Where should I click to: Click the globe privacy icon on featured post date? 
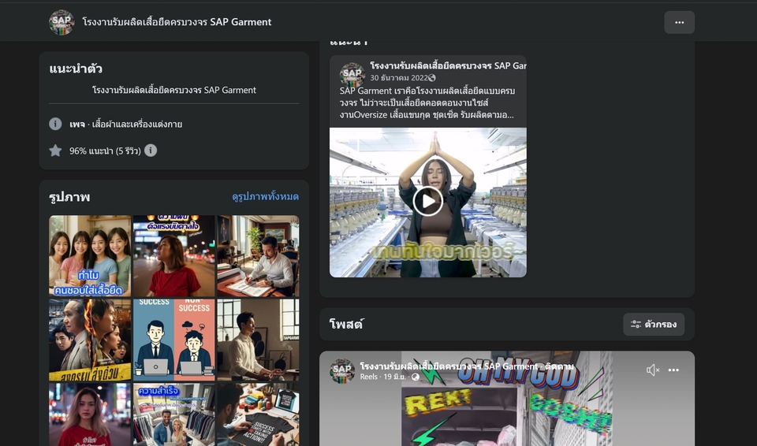pyautogui.click(x=432, y=78)
